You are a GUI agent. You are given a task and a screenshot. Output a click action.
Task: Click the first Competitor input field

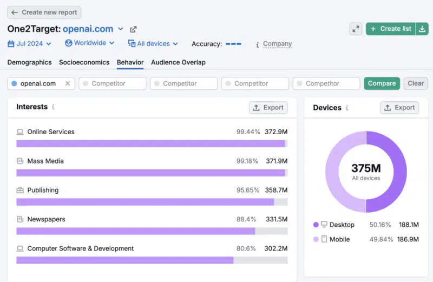pos(113,83)
